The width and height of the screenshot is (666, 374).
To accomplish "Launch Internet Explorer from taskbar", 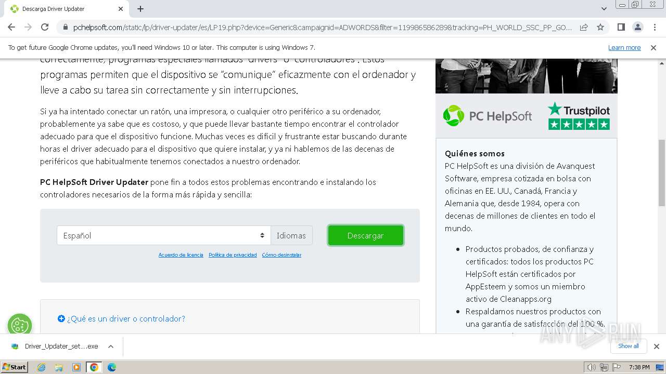I will 42,367.
